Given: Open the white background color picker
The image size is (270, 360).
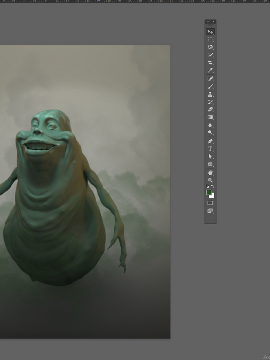Looking at the screenshot, I should coord(213,196).
